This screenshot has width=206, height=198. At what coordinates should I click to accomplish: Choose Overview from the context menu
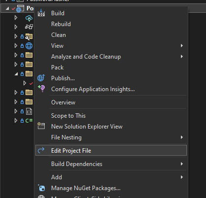click(111, 102)
